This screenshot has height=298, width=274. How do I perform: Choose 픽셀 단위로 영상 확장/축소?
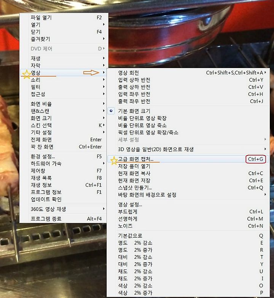(188, 132)
